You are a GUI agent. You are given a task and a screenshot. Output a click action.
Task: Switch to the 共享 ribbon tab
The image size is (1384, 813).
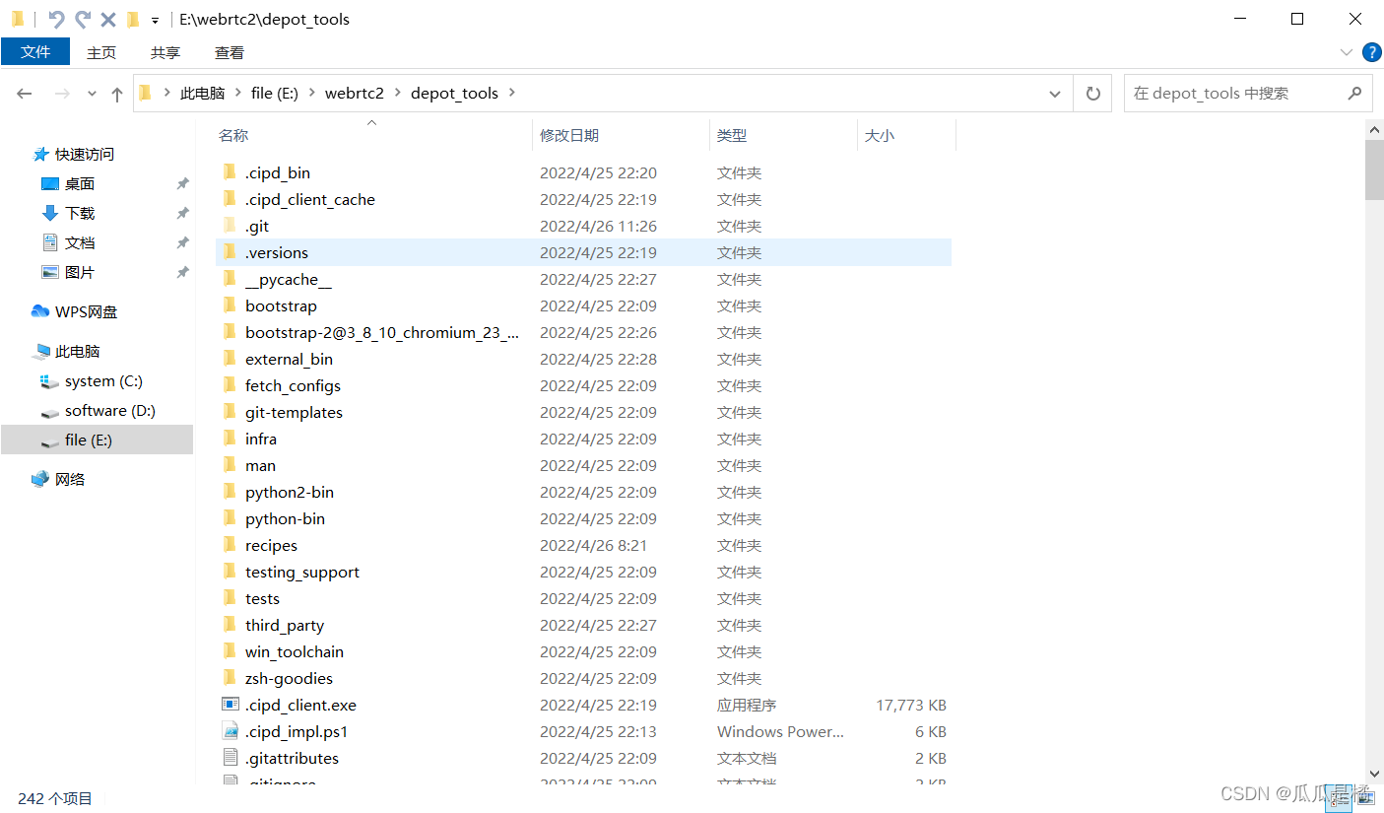[x=165, y=52]
